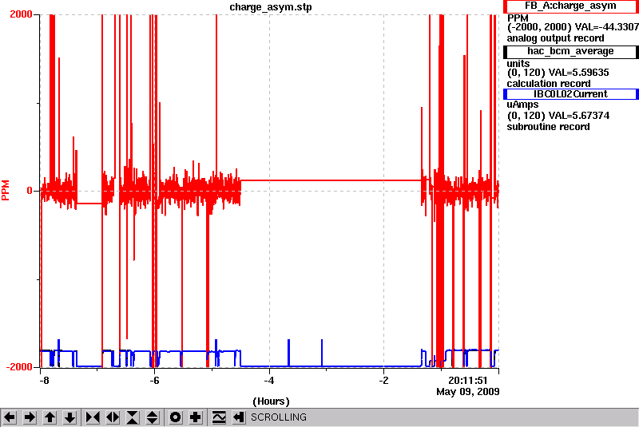Click the vertical up-down triangles zoom icon
Viewport: 639px width, 427px height.
click(x=153, y=417)
